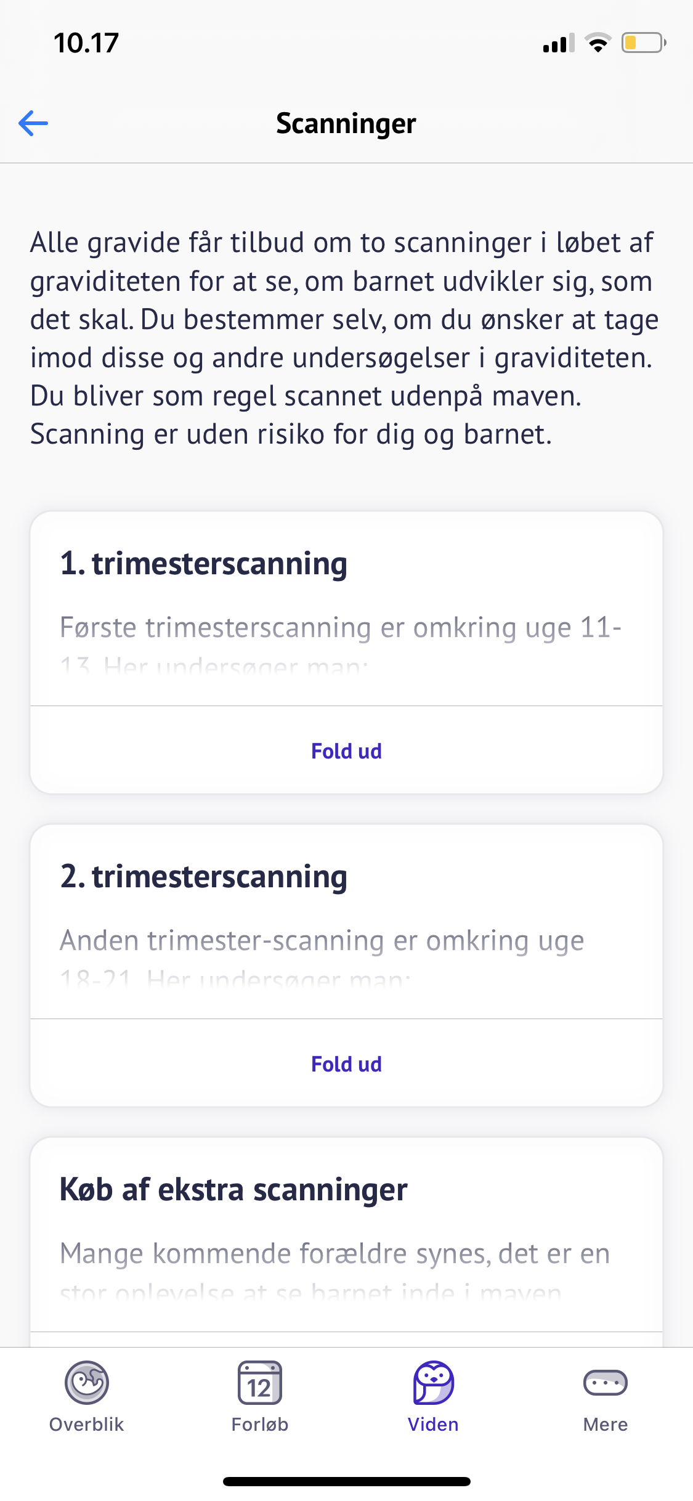Expand the 2. trimesterscanning card with Fold ud
The height and width of the screenshot is (1501, 693).
346,1064
